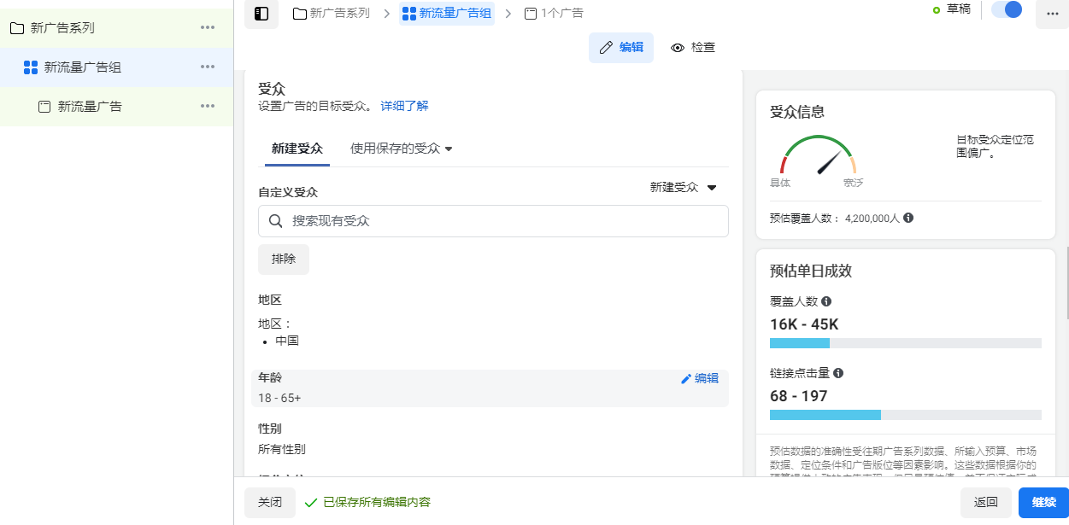Click the info icon beside 链接点击量
Image resolution: width=1069 pixels, height=525 pixels.
pos(838,373)
